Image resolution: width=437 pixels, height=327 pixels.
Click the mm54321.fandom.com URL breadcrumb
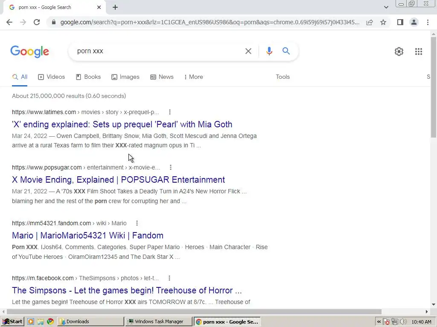[69, 223]
